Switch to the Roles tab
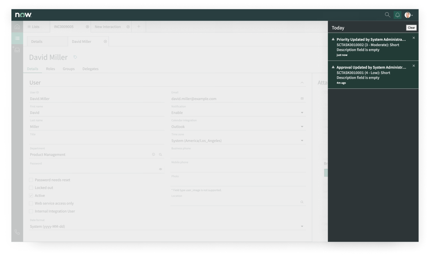 point(50,69)
